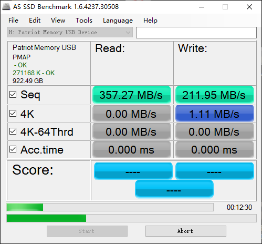The height and width of the screenshot is (244, 262).
Task: Uncheck the 4K-64Thrd test checkbox
Action: (13, 131)
